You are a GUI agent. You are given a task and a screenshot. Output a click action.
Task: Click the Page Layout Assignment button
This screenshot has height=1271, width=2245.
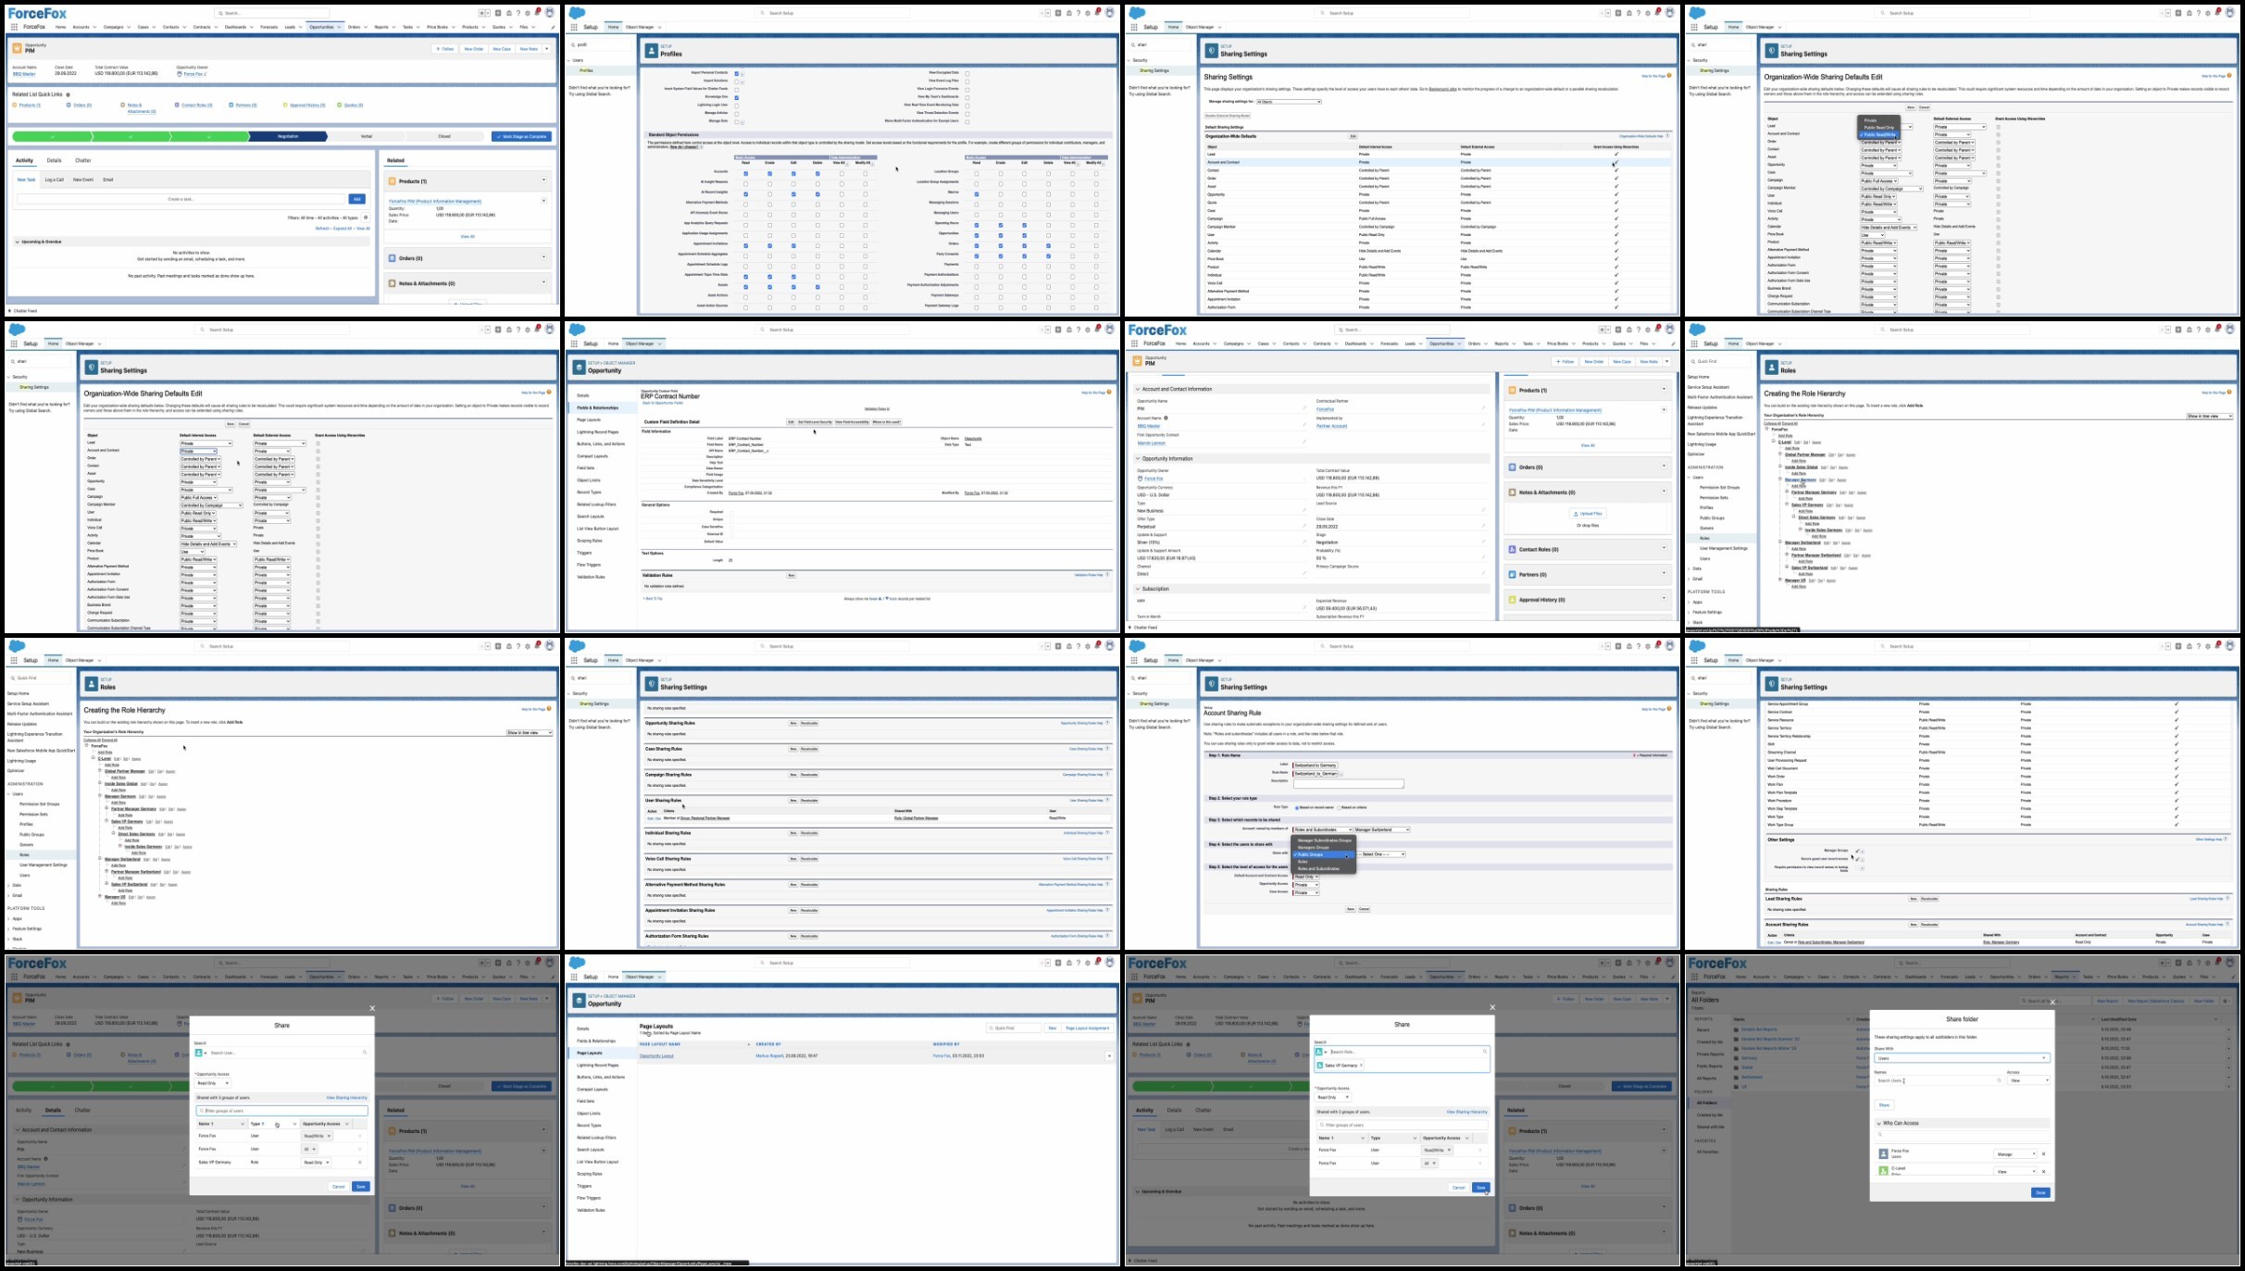pos(1088,1028)
